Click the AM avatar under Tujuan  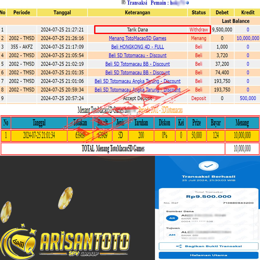tap(172, 235)
